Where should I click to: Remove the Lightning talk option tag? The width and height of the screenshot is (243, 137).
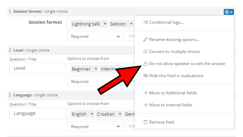[x=105, y=23]
